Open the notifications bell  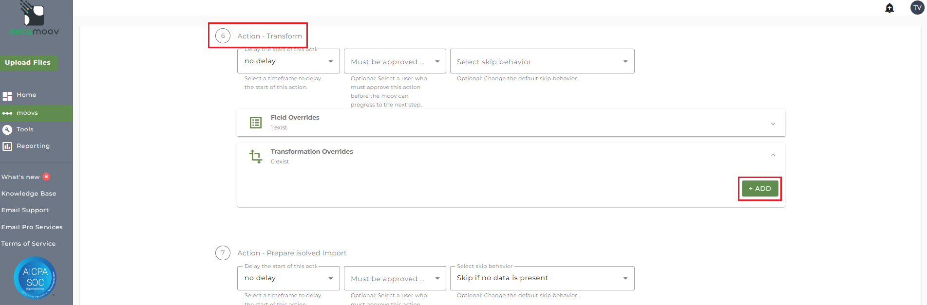click(889, 8)
